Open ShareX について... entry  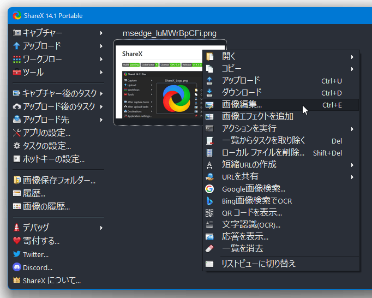[x=58, y=280]
